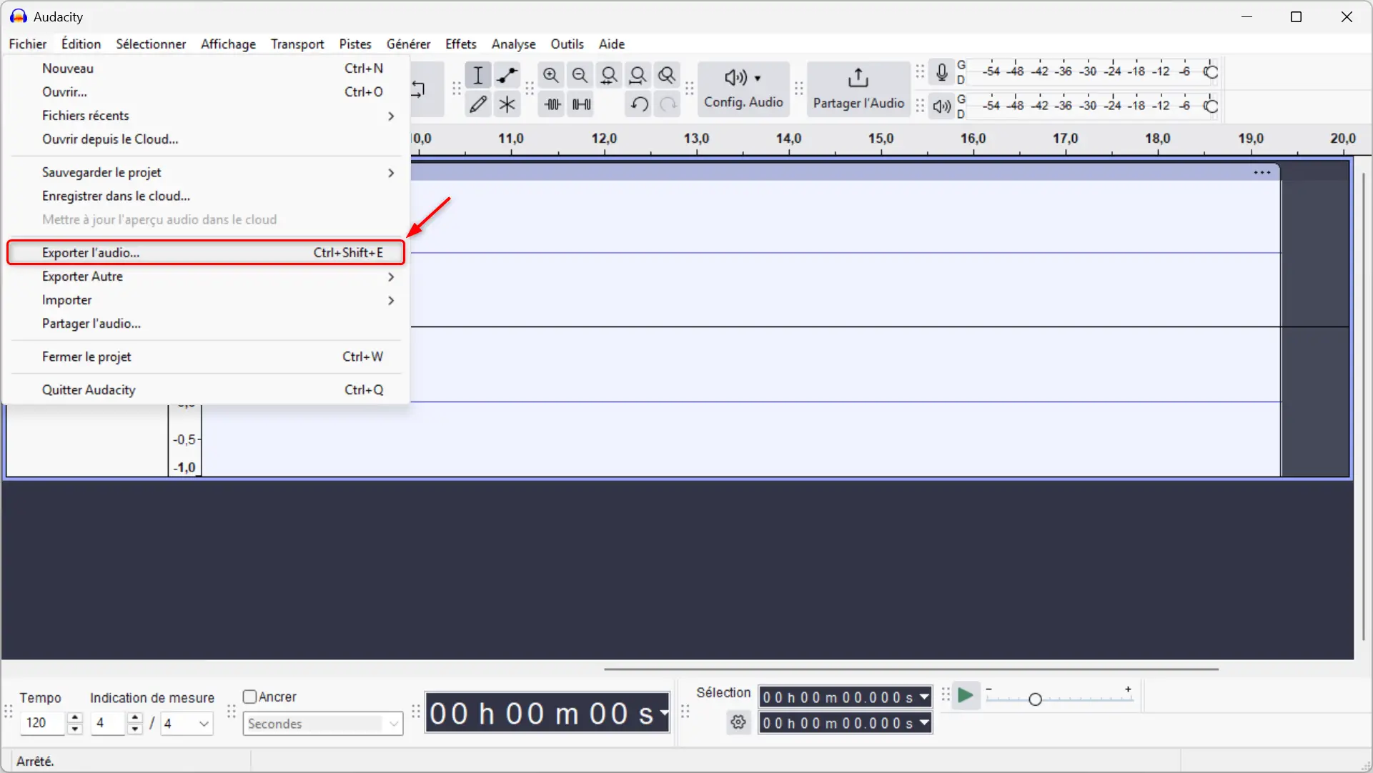Click the Undo arrow
1373x773 pixels.
click(x=639, y=104)
